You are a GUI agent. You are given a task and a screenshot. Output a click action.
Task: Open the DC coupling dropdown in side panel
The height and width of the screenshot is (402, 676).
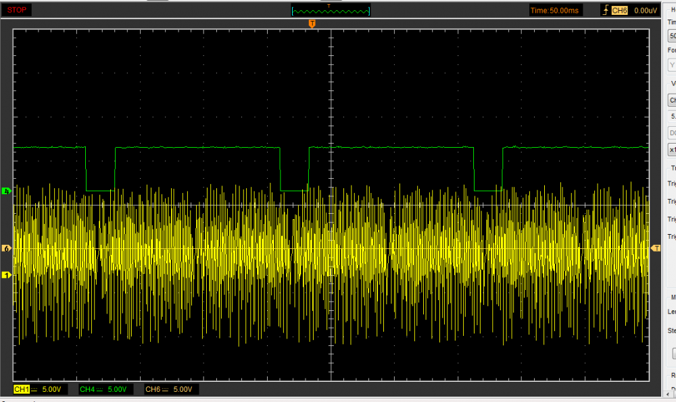pyautogui.click(x=672, y=132)
